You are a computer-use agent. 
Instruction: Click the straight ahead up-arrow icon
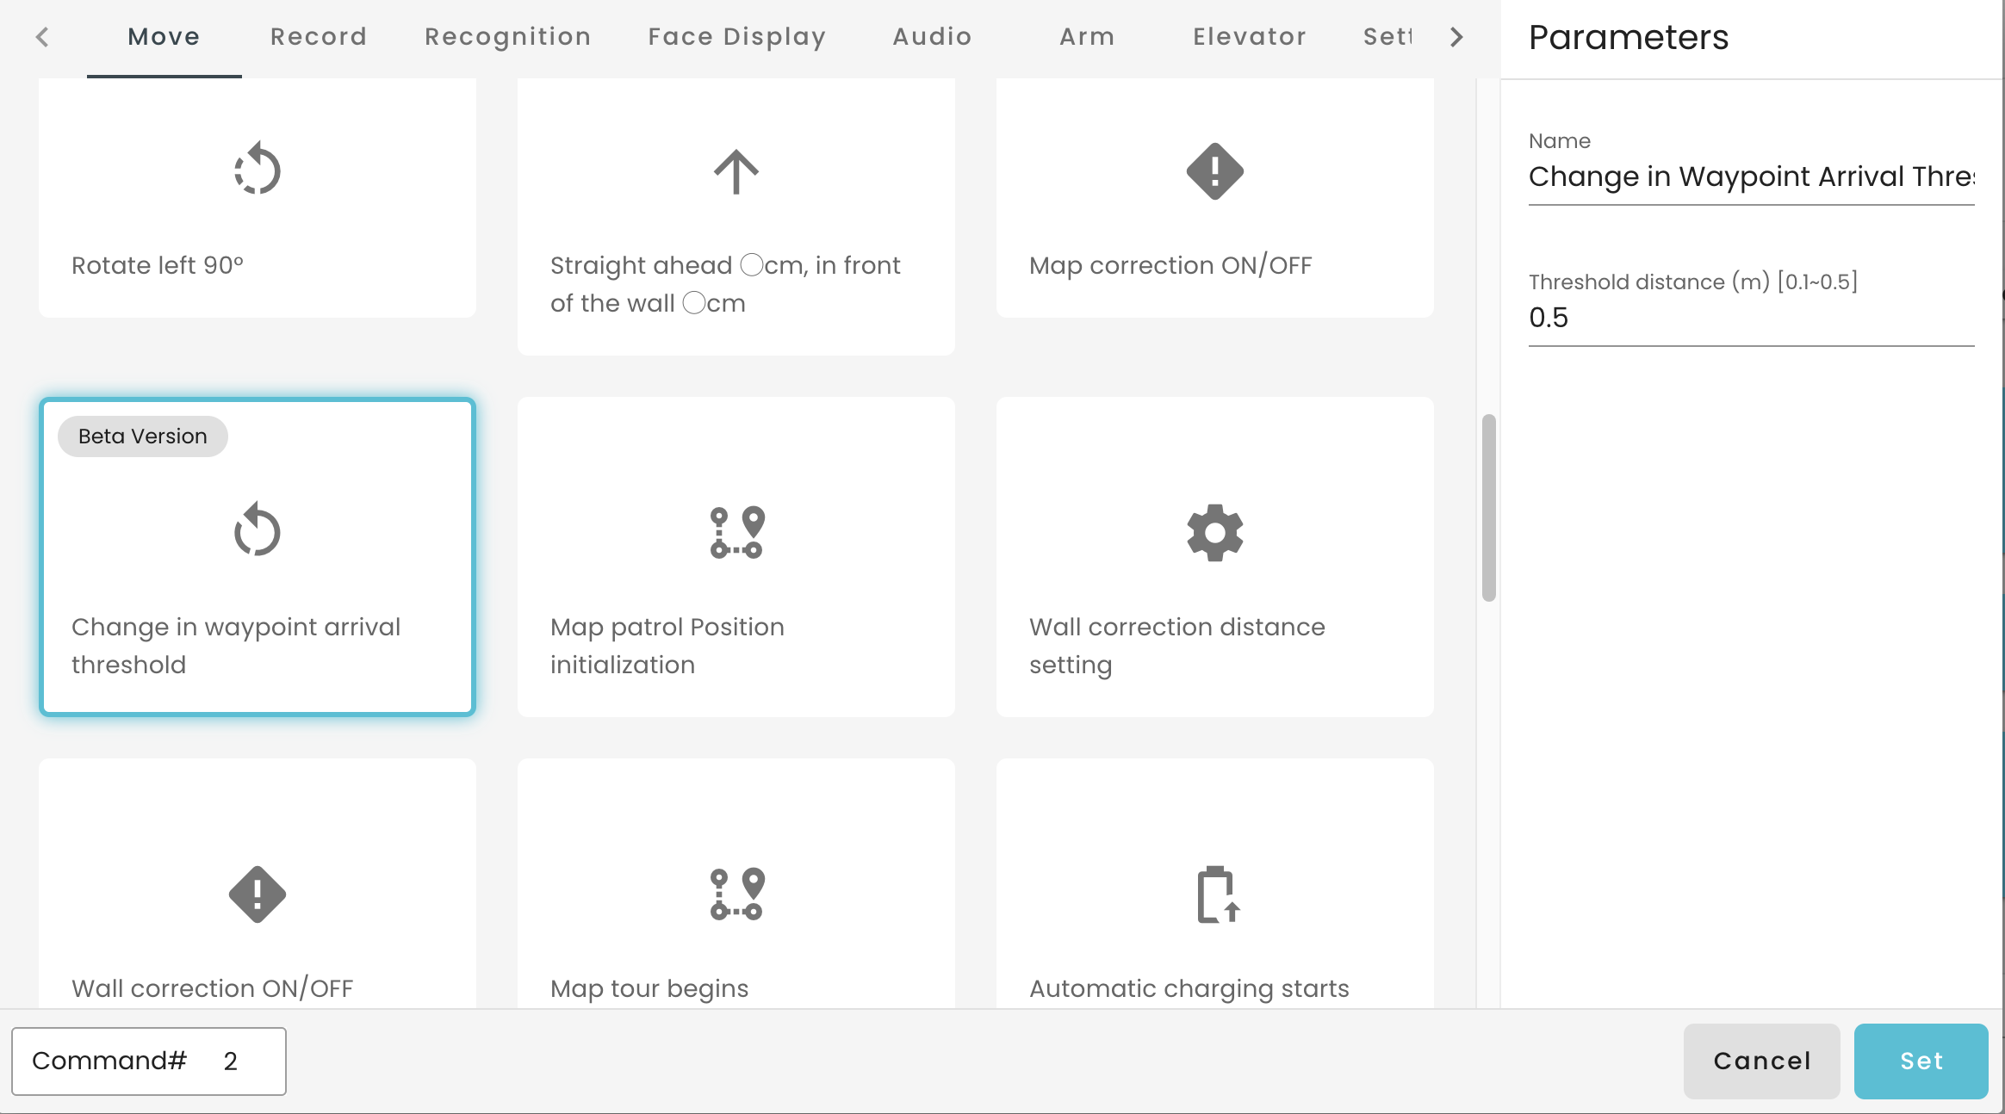736,171
